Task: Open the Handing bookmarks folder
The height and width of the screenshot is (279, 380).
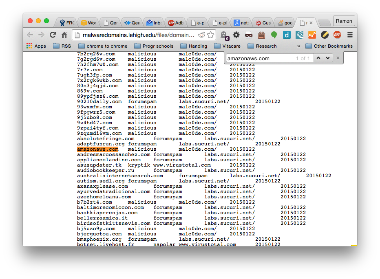Action: [194, 46]
